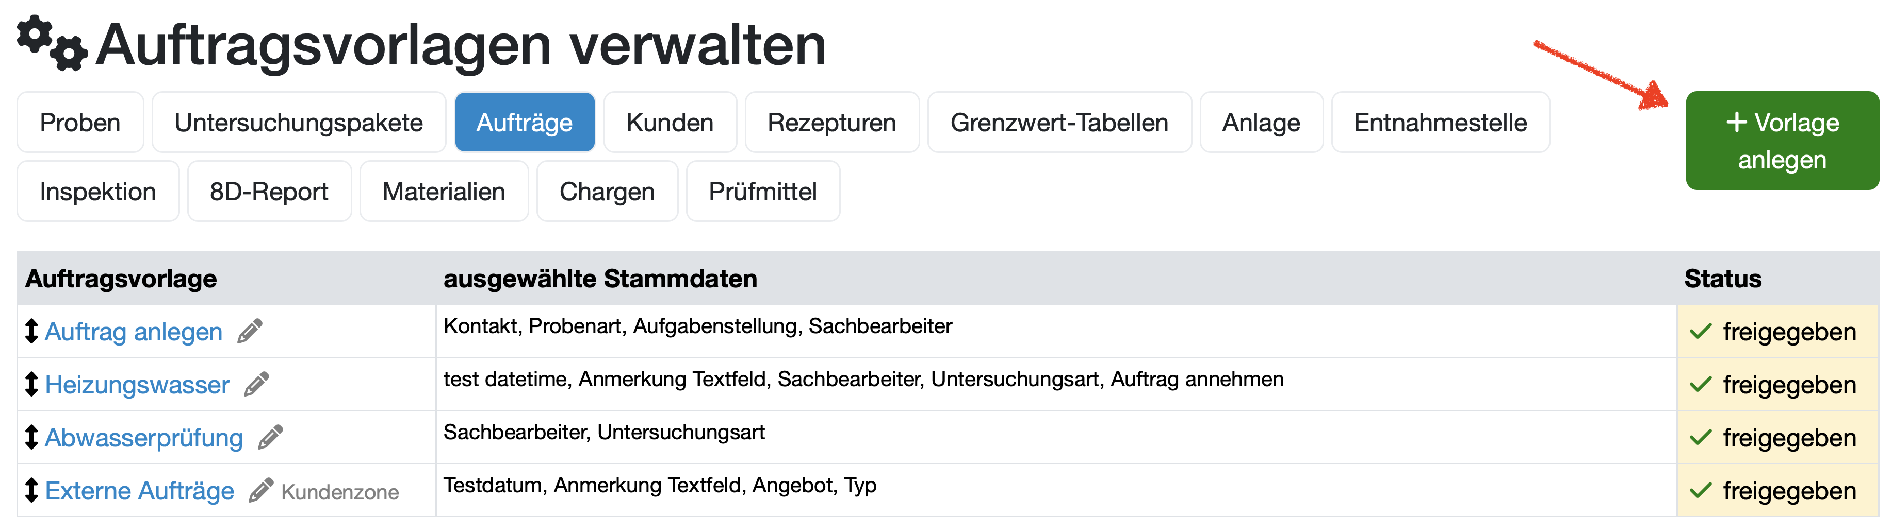Create a new template with Vorlage anlegen
This screenshot has width=1893, height=517.
coord(1781,140)
